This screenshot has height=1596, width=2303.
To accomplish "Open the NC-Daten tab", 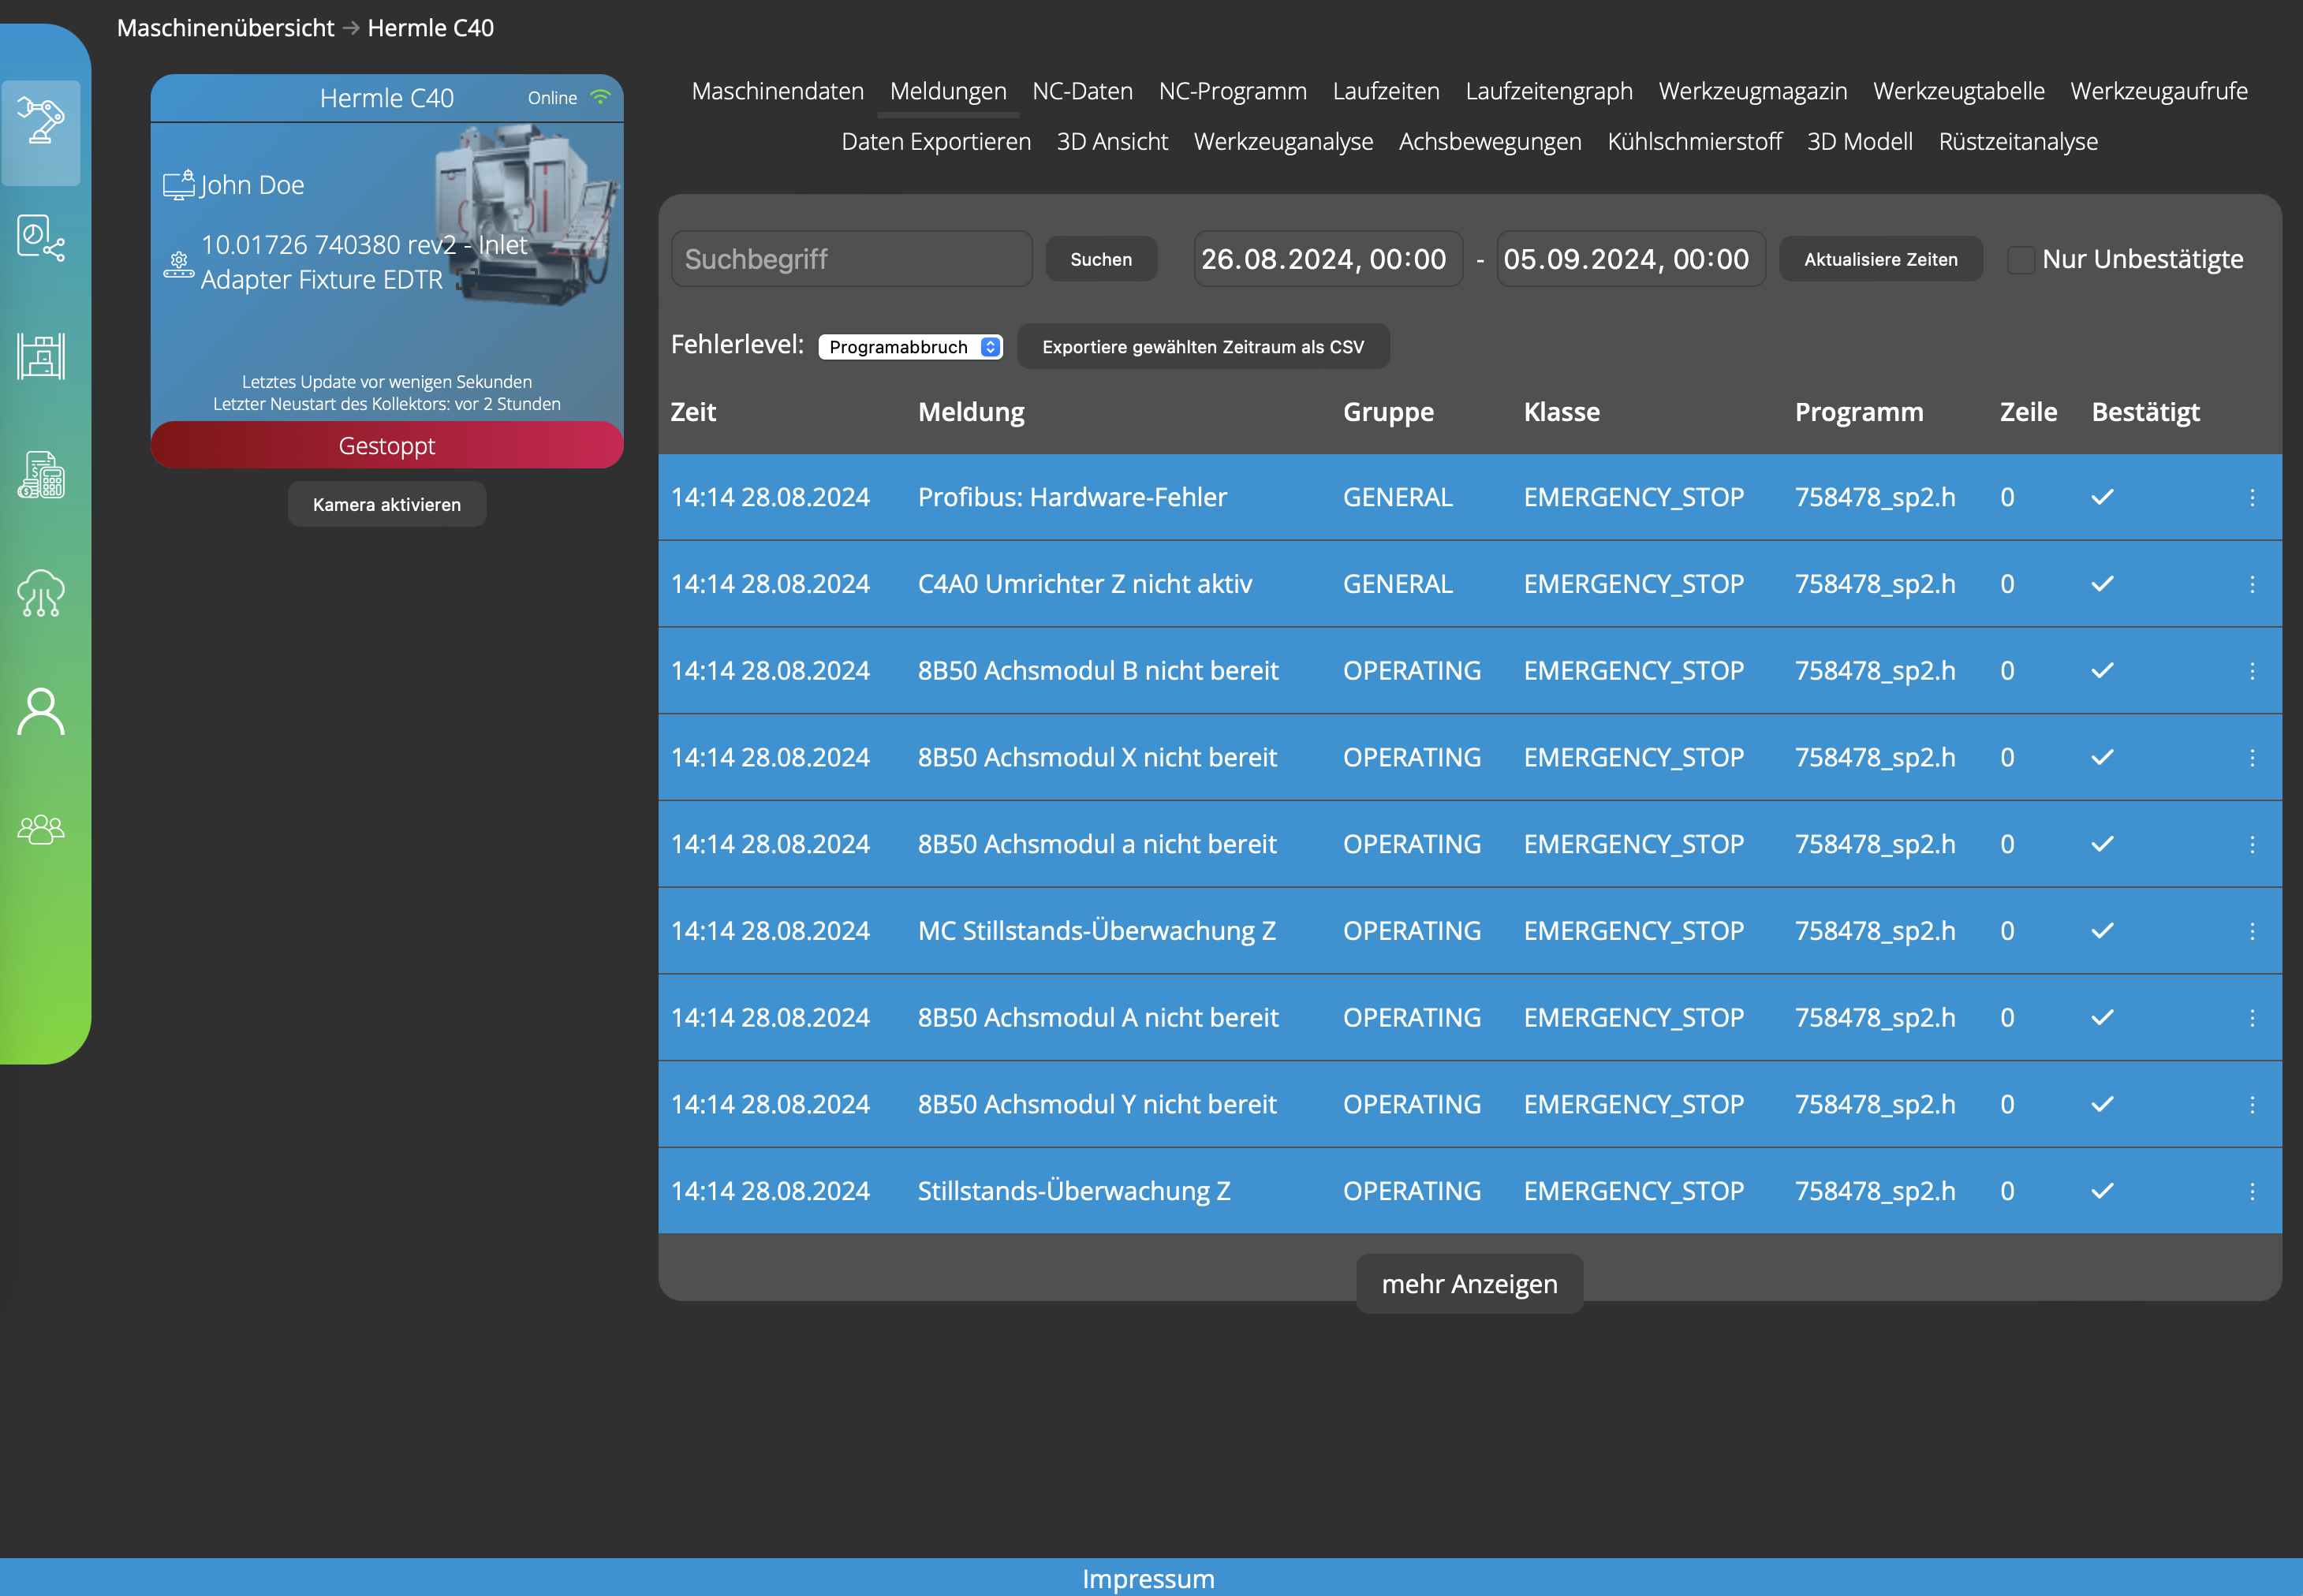I will point(1082,91).
